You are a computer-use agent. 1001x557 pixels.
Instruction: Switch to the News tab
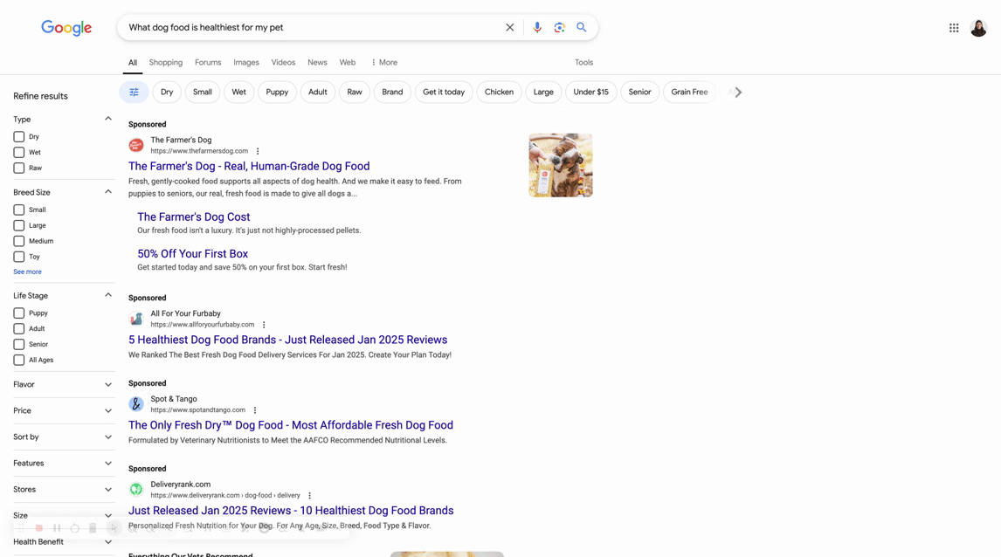click(x=317, y=63)
